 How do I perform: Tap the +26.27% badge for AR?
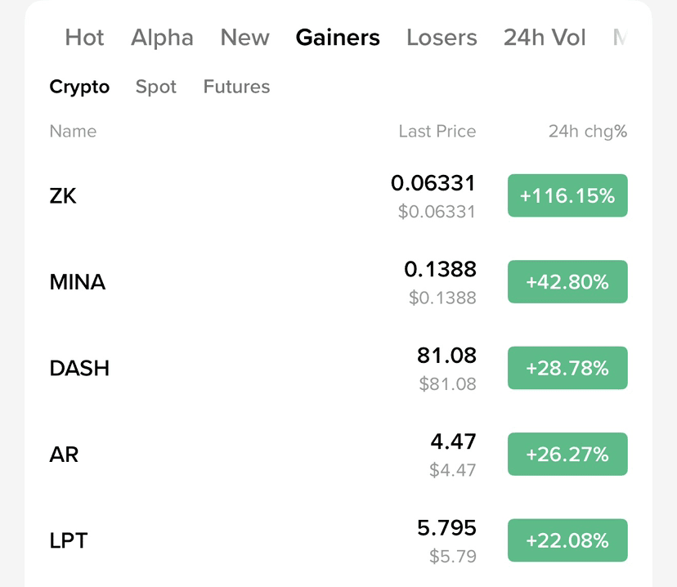(x=567, y=454)
